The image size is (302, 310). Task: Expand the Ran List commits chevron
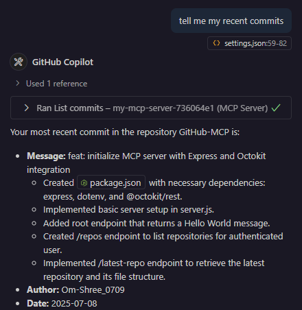click(x=27, y=108)
